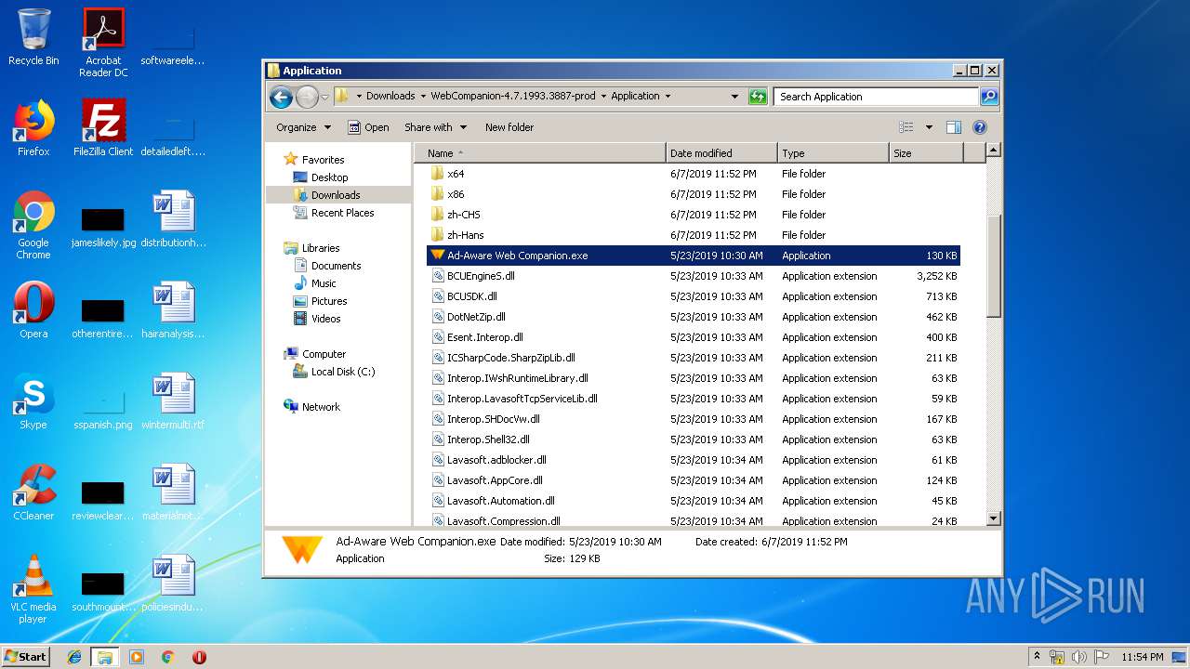Sort files by Date modified column
The image size is (1190, 669).
point(721,153)
